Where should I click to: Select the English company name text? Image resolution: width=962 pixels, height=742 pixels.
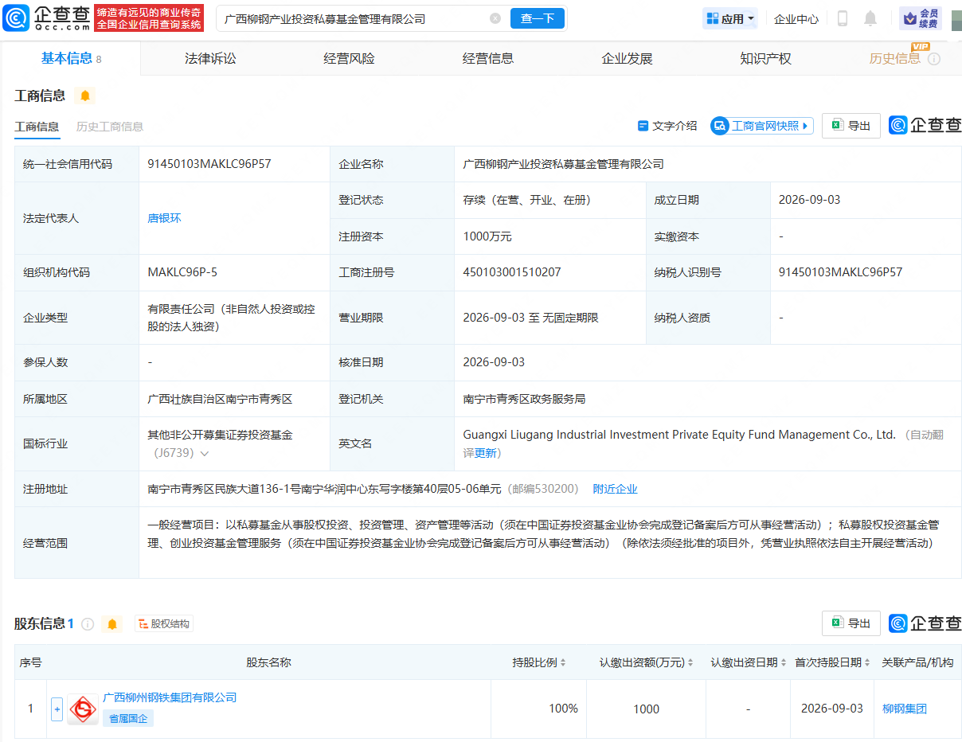(x=679, y=435)
